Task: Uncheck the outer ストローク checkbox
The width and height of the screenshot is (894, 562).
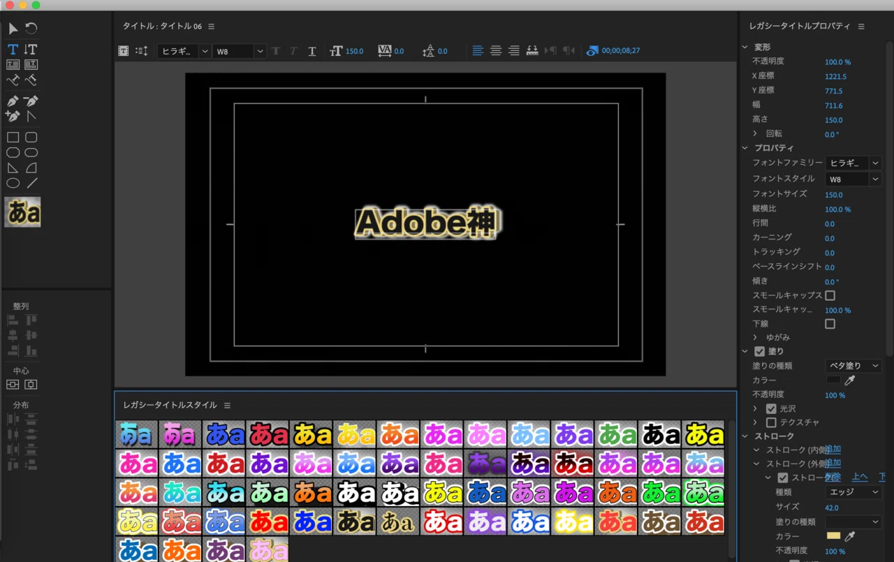Action: (x=783, y=478)
